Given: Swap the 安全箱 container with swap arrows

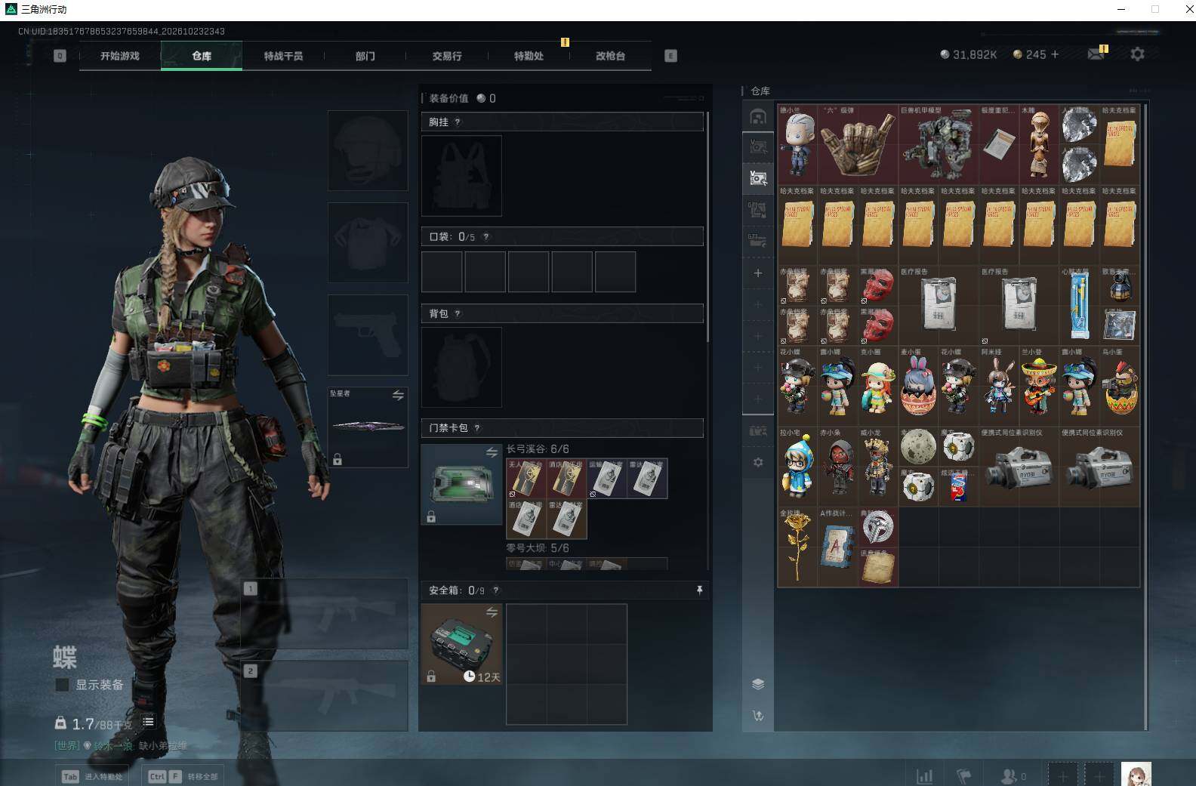Looking at the screenshot, I should [492, 612].
